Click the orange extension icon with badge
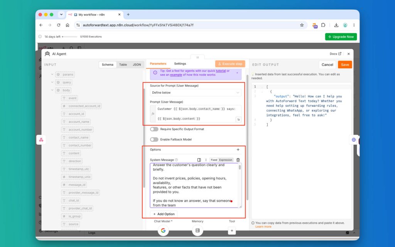Image resolution: width=395 pixels, height=247 pixels. pos(315,25)
